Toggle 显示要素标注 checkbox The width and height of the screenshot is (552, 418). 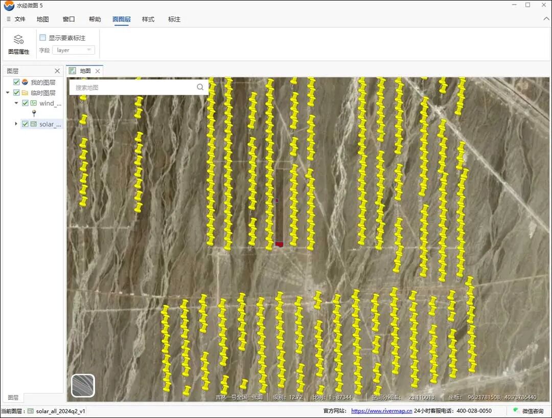pos(42,37)
